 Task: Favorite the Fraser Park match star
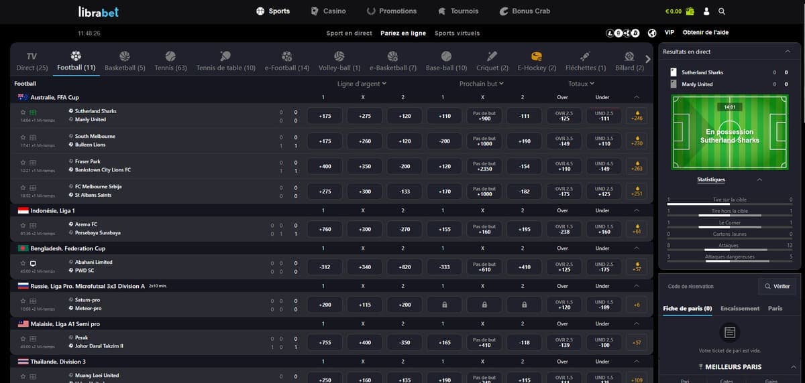pyautogui.click(x=23, y=162)
